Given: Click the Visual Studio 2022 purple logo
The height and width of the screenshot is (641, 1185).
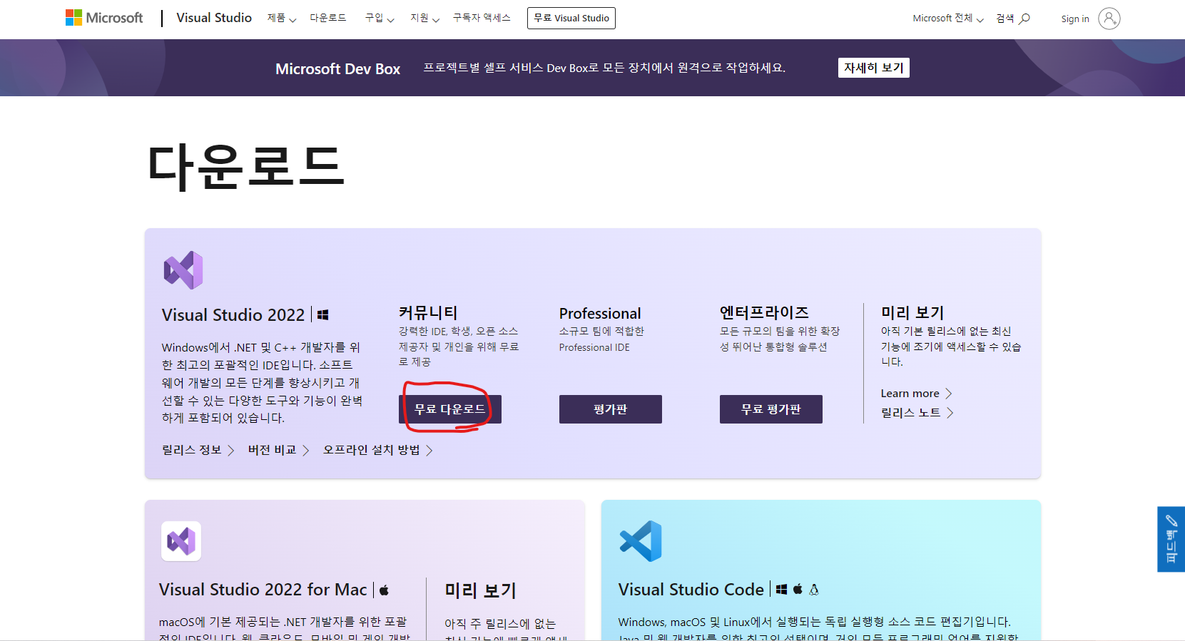Looking at the screenshot, I should coord(183,270).
